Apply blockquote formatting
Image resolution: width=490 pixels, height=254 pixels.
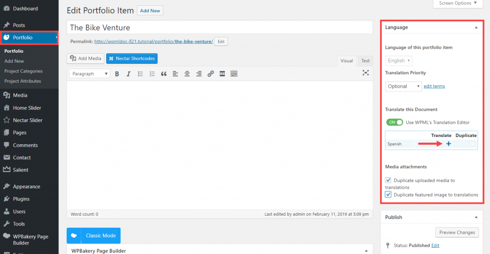[x=164, y=74]
